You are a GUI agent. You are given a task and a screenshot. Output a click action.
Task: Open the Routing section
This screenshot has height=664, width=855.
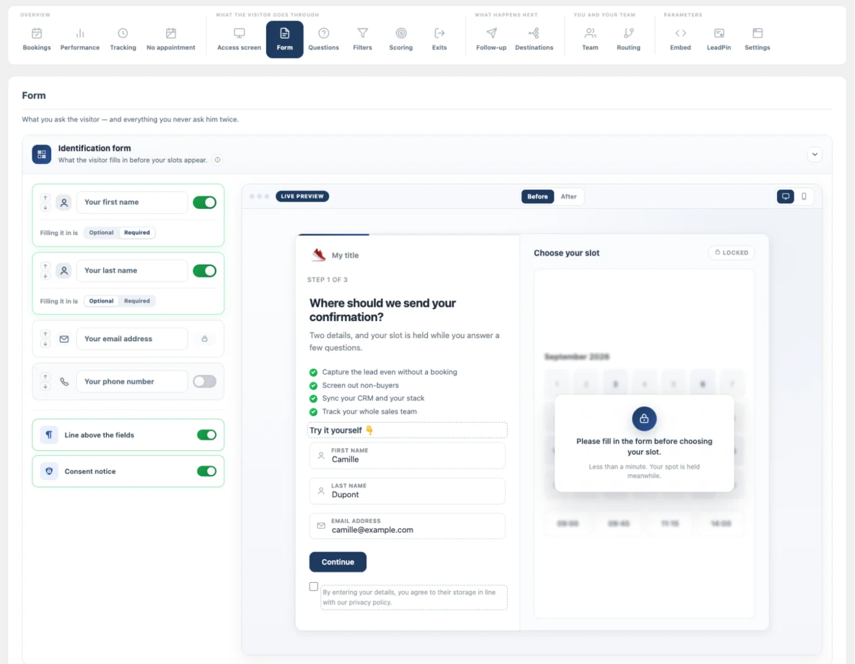628,39
